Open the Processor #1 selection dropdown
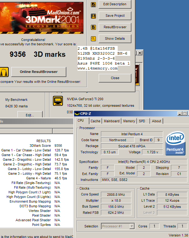189x238 pixels. [118, 226]
